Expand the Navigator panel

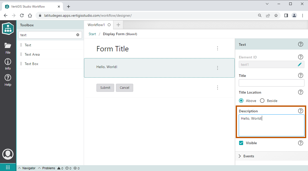[27, 168]
